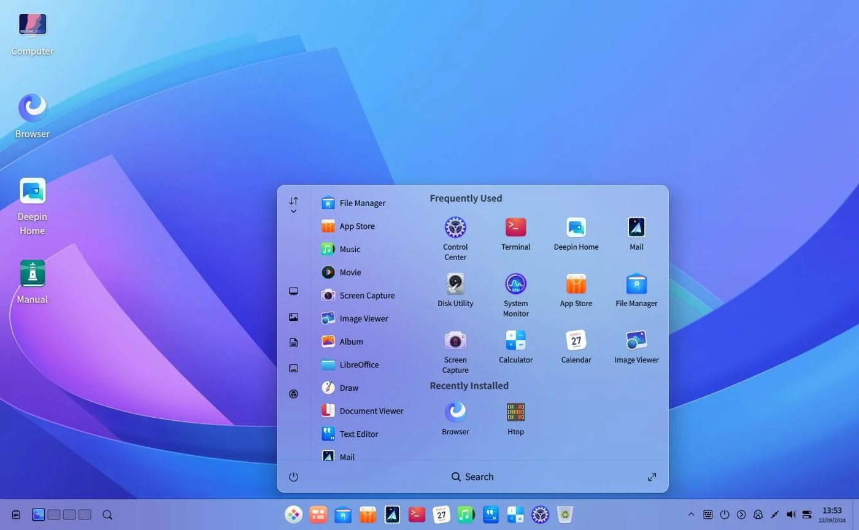
Task: Launch Calculator from Frequently Used
Action: tap(515, 340)
